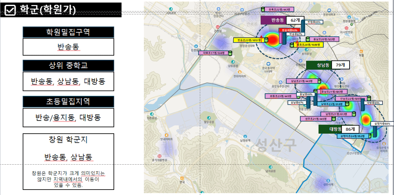
Task: Click the green cylinder icon beside 반송초23명/1051명
Action: (x=266, y=40)
